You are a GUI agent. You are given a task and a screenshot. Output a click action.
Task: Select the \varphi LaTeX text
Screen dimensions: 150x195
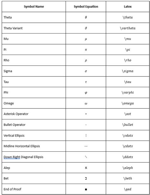[x=128, y=93]
